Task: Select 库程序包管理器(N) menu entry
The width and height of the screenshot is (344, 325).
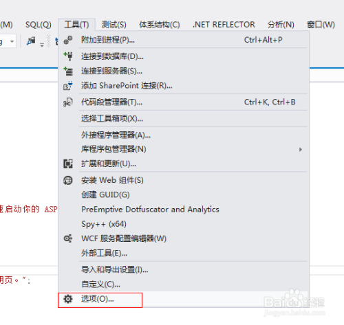Action: [184, 149]
